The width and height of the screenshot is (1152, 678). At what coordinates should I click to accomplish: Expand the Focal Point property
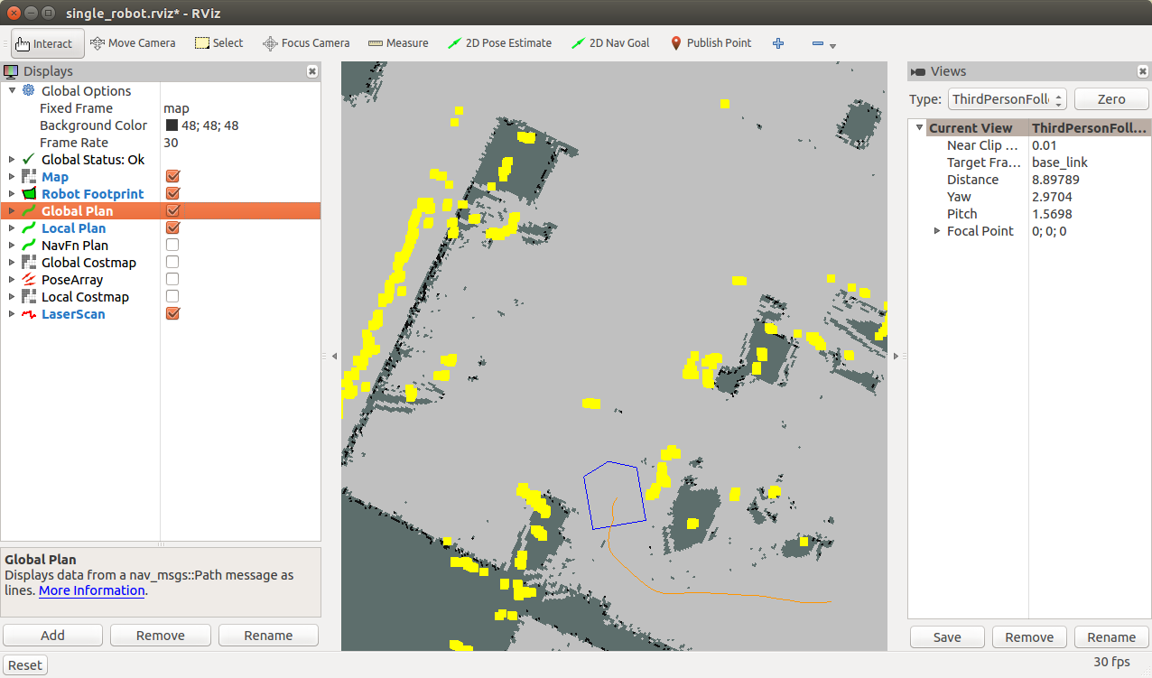click(937, 231)
